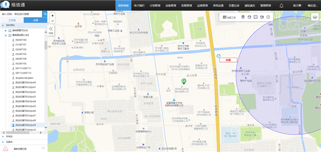Zoom in the map with plus button
Viewport: 321px width, 152px height.
tap(53, 16)
